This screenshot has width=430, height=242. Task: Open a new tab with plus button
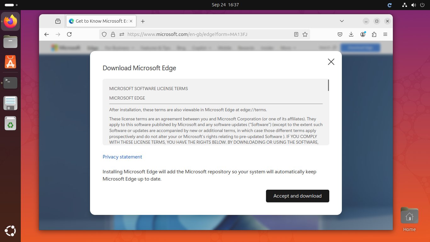click(143, 21)
